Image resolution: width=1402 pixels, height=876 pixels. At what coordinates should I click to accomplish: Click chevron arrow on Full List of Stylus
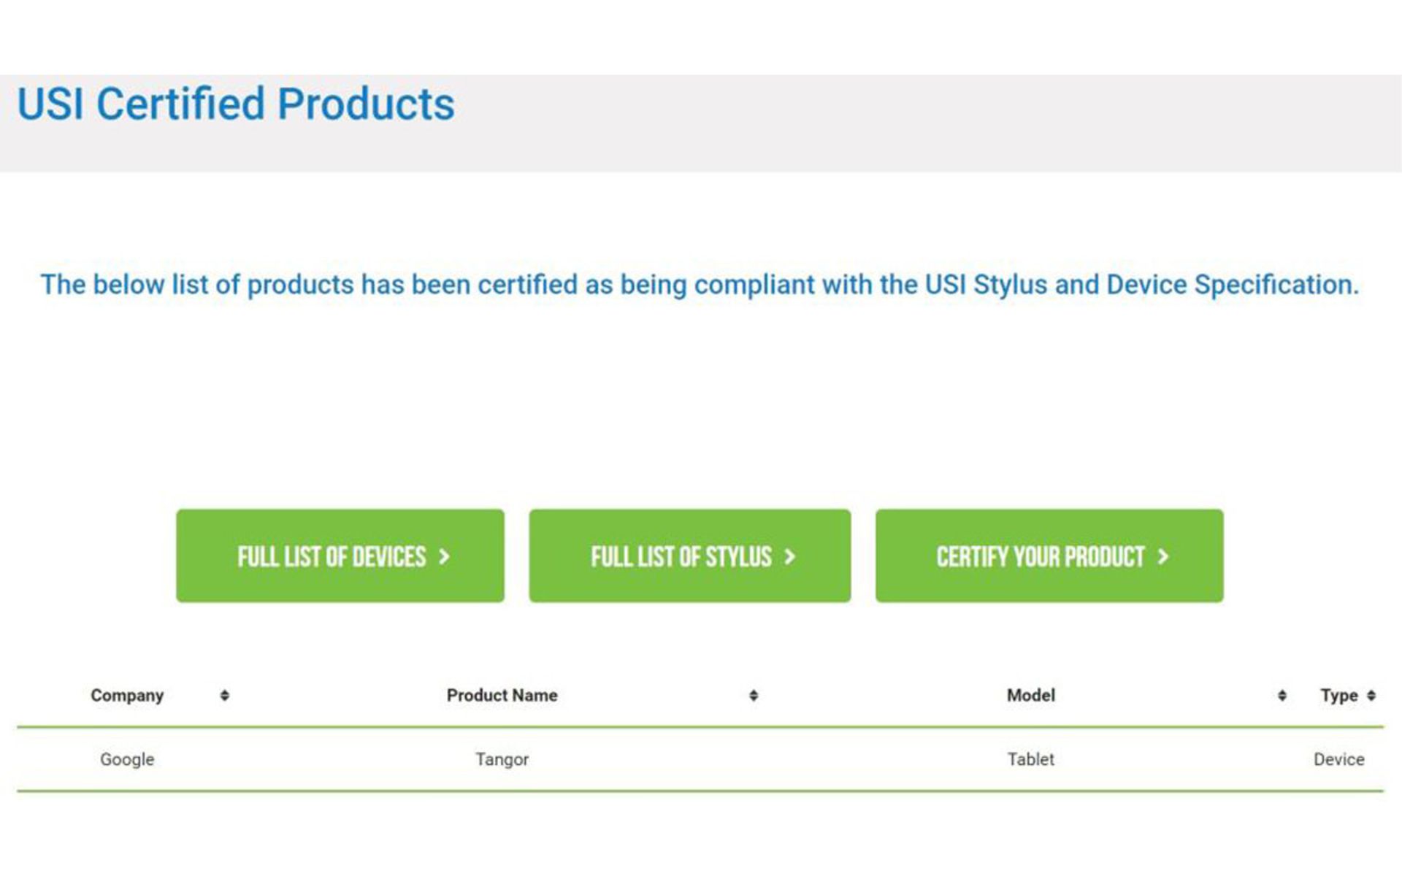point(789,557)
